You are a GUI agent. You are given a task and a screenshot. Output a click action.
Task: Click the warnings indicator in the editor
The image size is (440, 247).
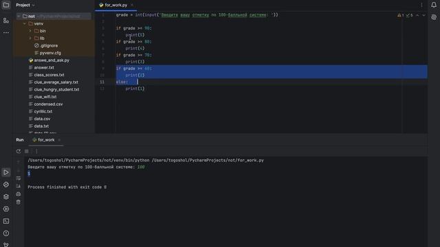tap(401, 15)
